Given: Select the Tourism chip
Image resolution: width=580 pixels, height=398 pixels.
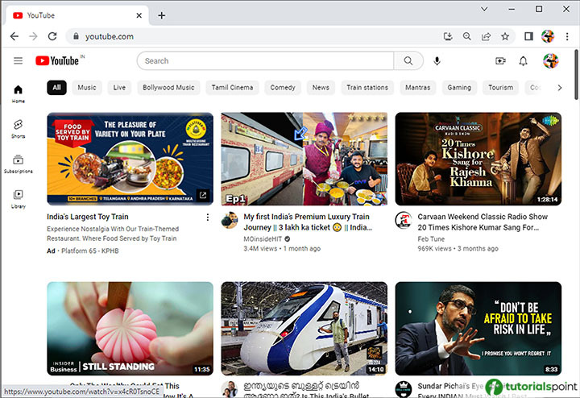Looking at the screenshot, I should [x=500, y=88].
